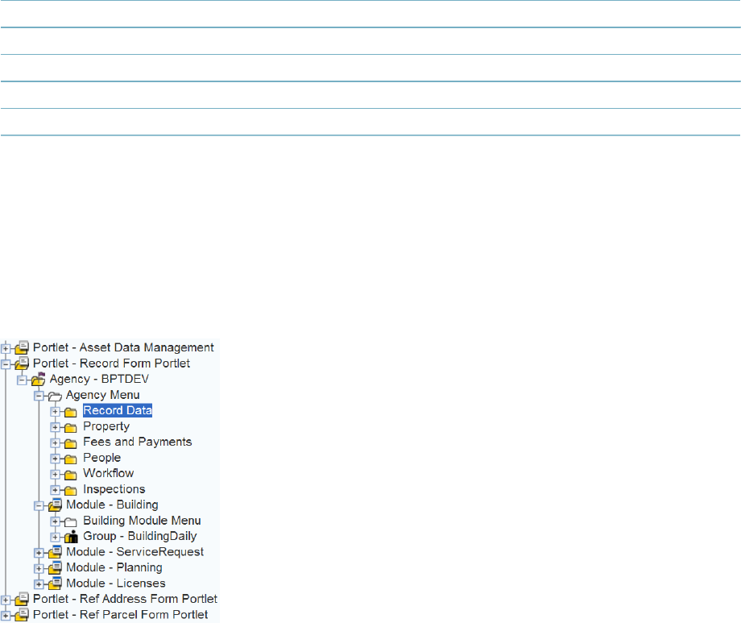Collapse Portlet - Record Form Portlet node
Image resolution: width=741 pixels, height=623 pixels.
pos(5,364)
